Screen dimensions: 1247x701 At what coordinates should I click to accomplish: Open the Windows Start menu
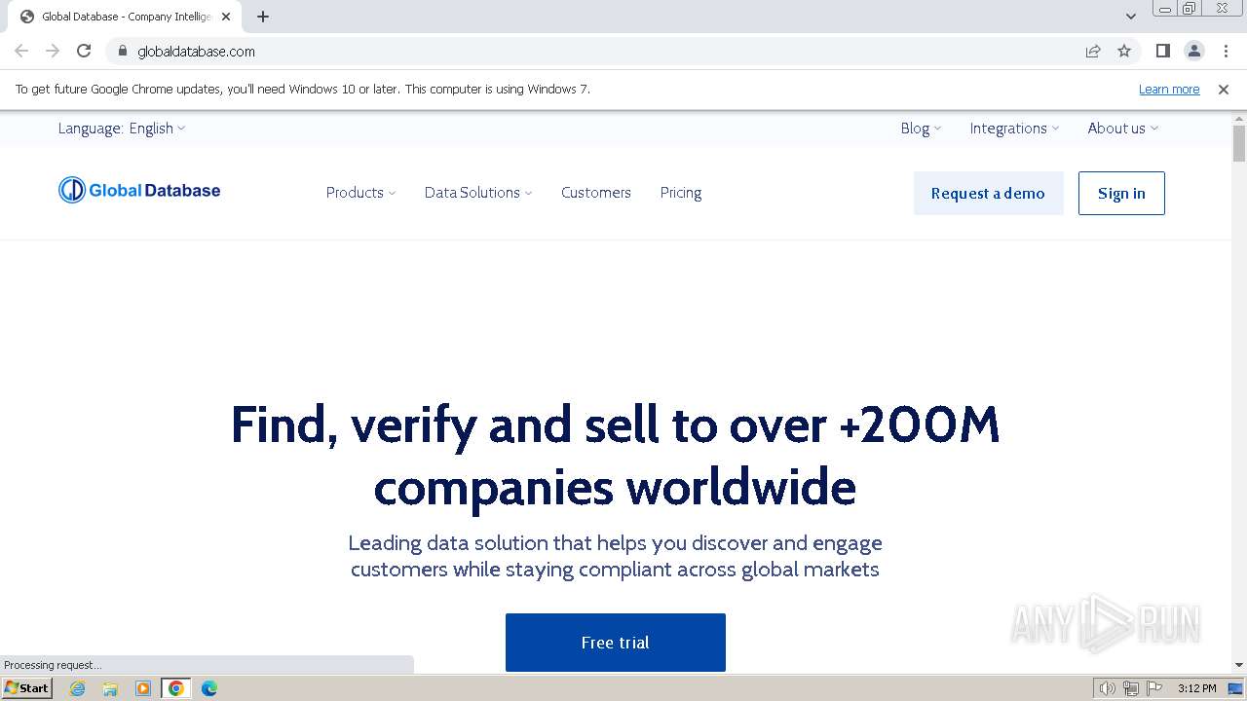26,688
